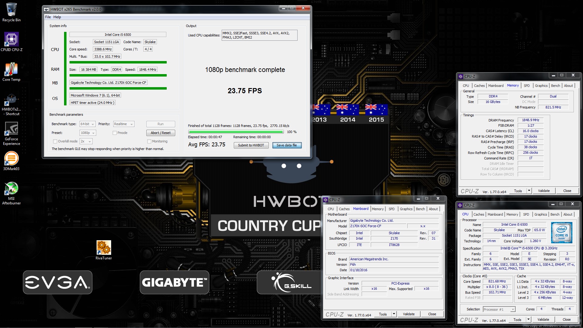Click the Model Z170X-SOC Force-CF value
The width and height of the screenshot is (583, 328).
tap(377, 226)
